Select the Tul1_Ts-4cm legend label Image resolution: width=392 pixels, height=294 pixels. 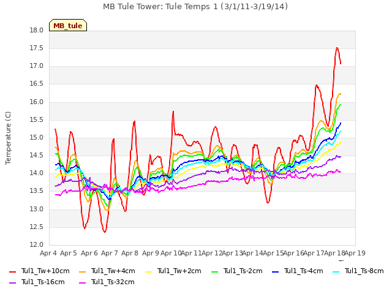point(304,271)
